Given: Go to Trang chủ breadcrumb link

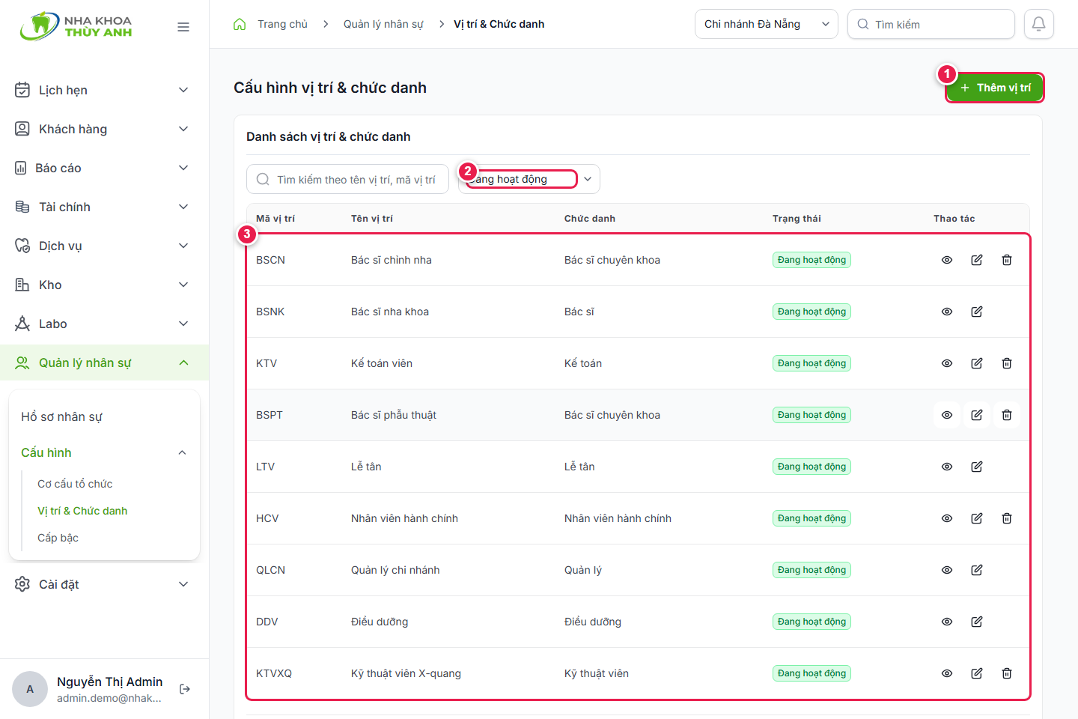Looking at the screenshot, I should [282, 24].
